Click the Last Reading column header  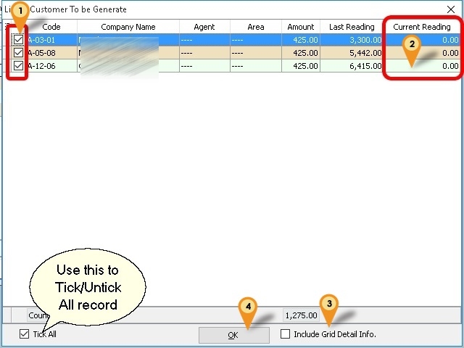coord(352,27)
